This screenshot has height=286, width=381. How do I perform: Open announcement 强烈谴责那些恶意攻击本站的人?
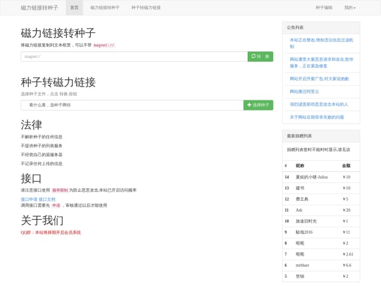[x=319, y=104]
